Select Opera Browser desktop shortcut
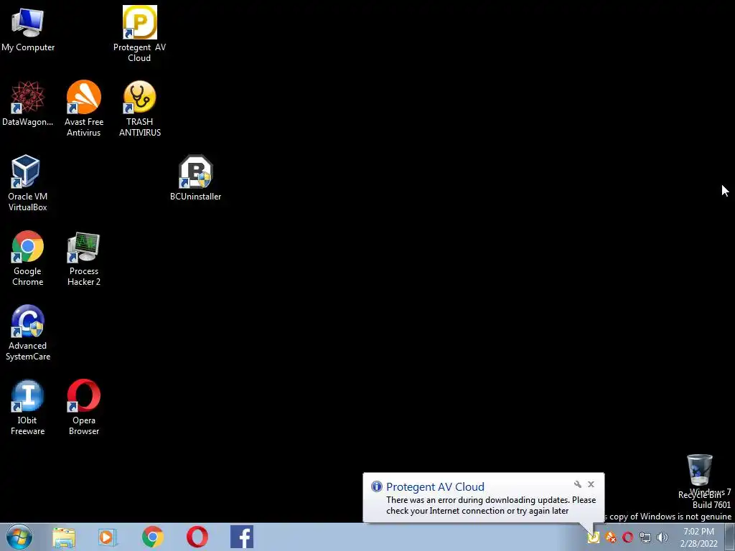 (x=84, y=408)
